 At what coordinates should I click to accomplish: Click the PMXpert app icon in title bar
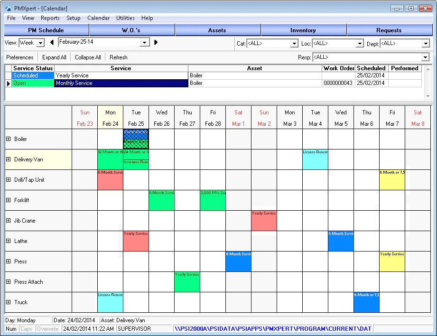point(9,9)
